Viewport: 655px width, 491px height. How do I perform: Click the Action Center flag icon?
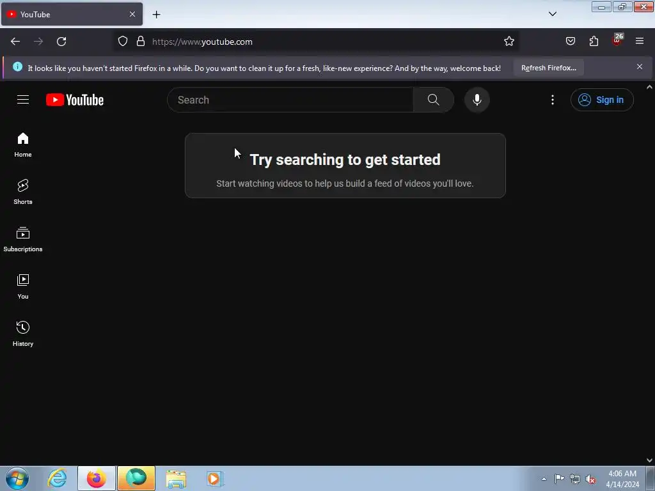coord(559,478)
